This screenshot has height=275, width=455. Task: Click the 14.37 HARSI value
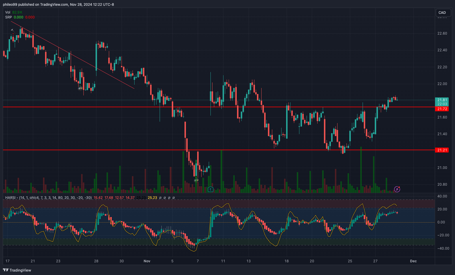coord(130,198)
